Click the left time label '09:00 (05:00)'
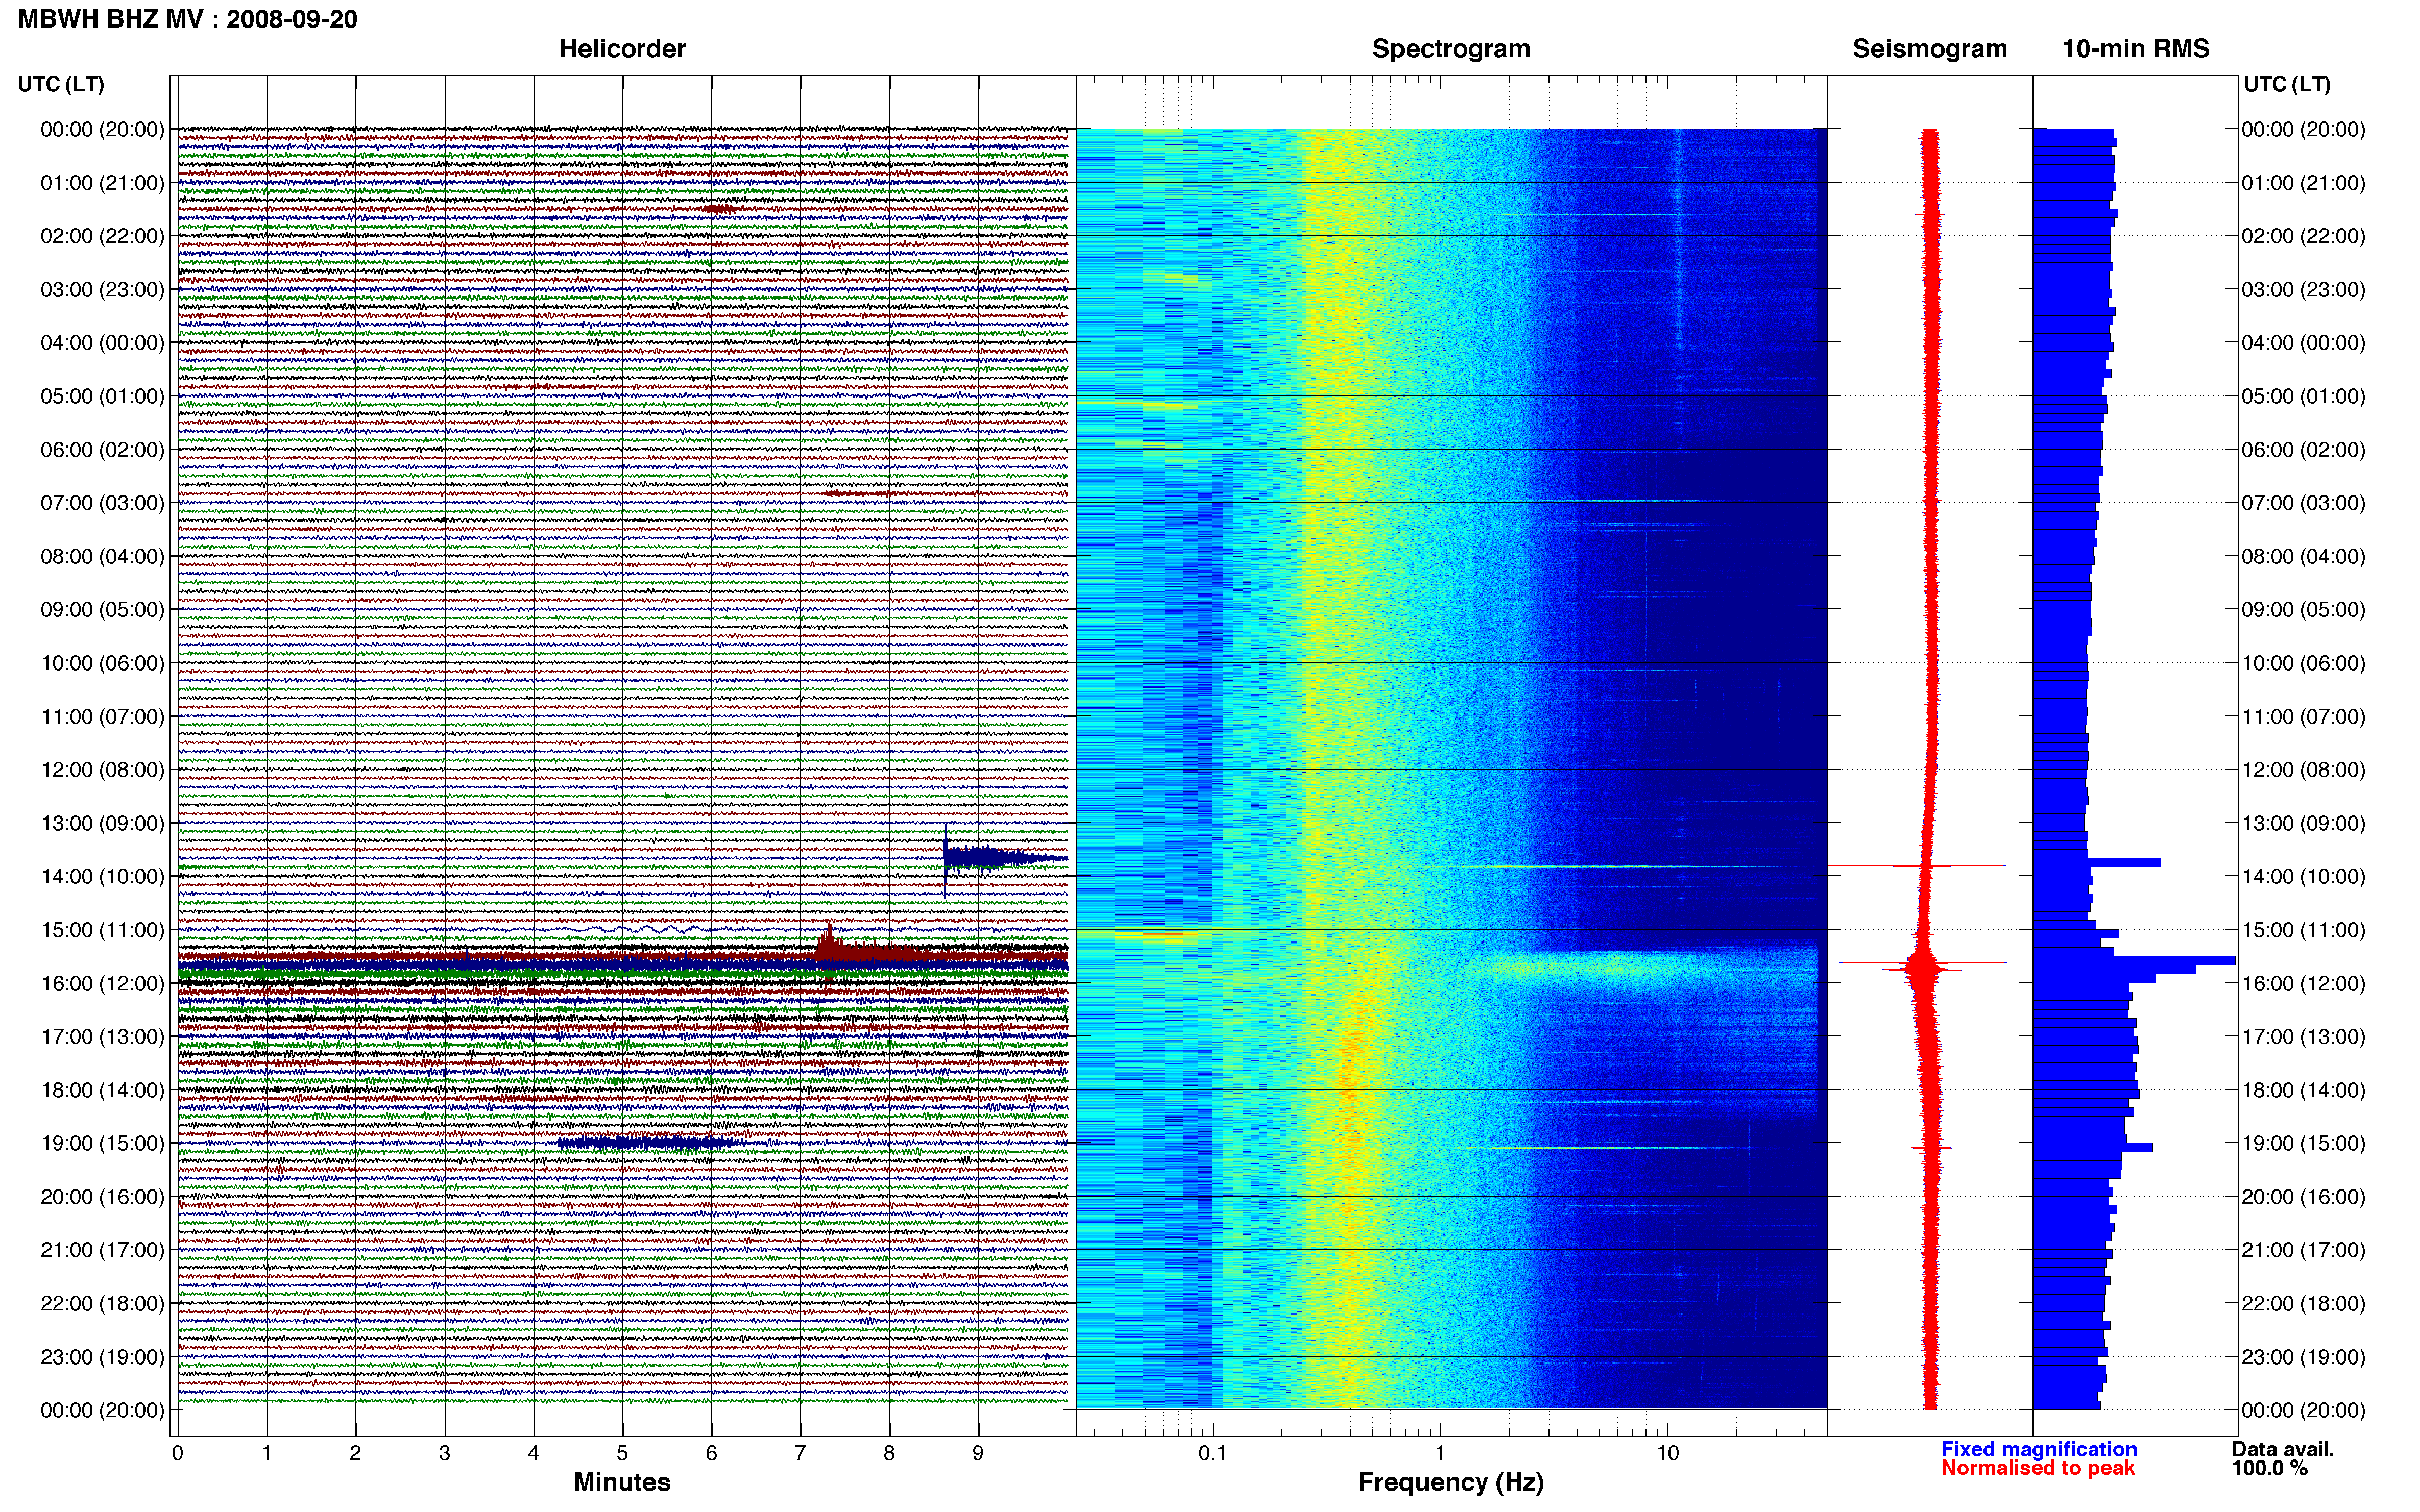2420x1512 pixels. pyautogui.click(x=102, y=609)
